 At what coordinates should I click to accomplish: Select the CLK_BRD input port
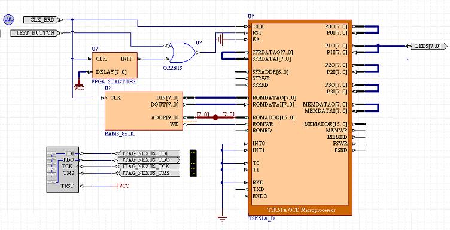click(x=42, y=20)
